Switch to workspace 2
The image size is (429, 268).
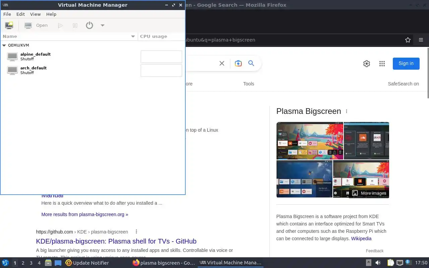[23, 263]
